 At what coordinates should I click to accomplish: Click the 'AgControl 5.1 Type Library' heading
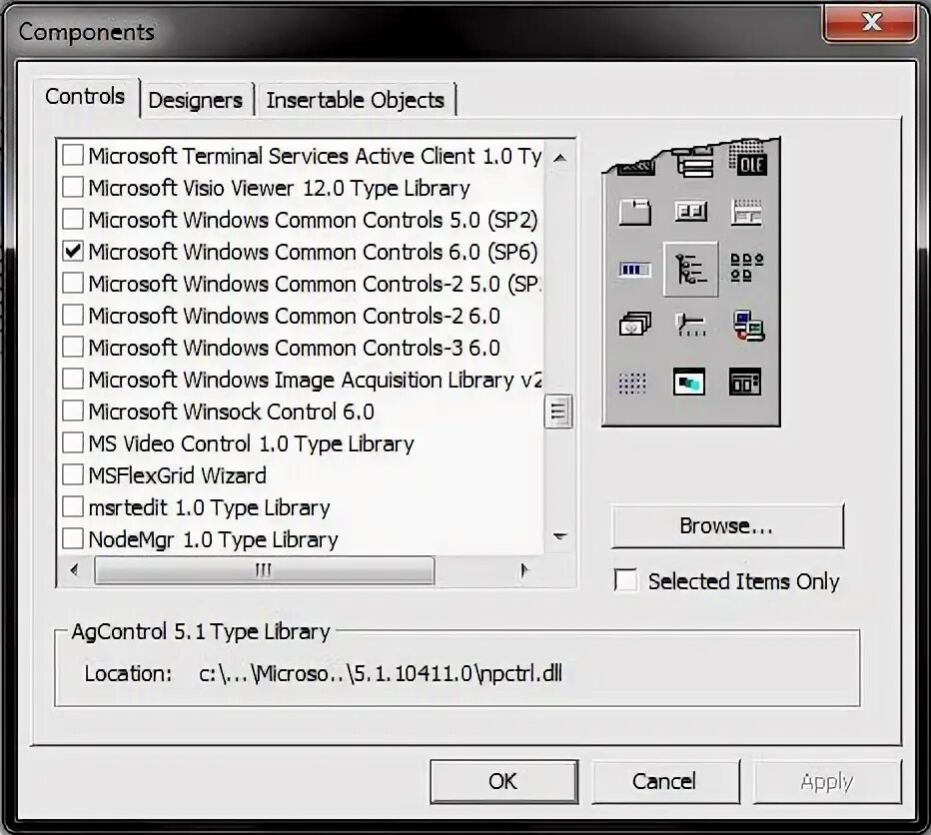[201, 631]
